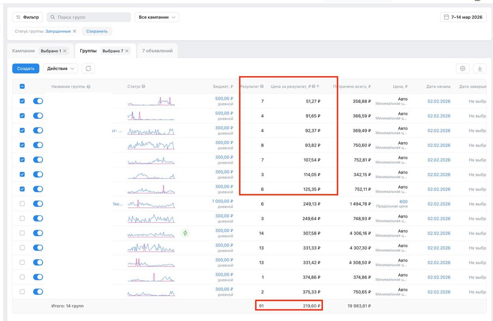Uncheck the row with cost 93,82 ₽
This screenshot has width=493, height=321.
[x=22, y=145]
